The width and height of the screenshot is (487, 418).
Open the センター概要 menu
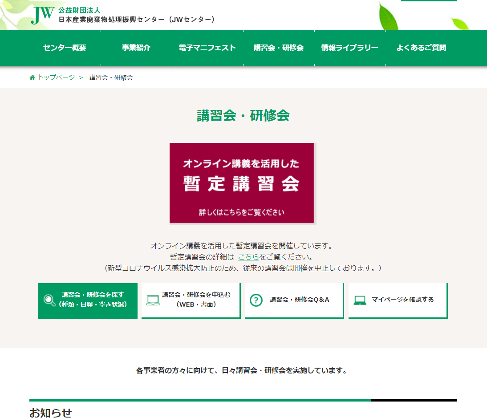pos(65,48)
